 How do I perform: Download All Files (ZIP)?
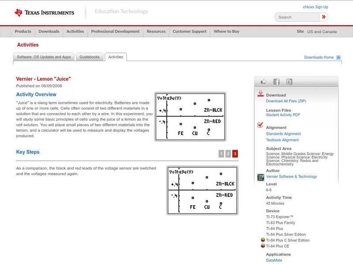[286, 100]
